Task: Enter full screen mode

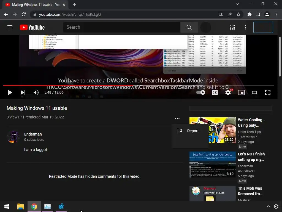Action: 268,92
